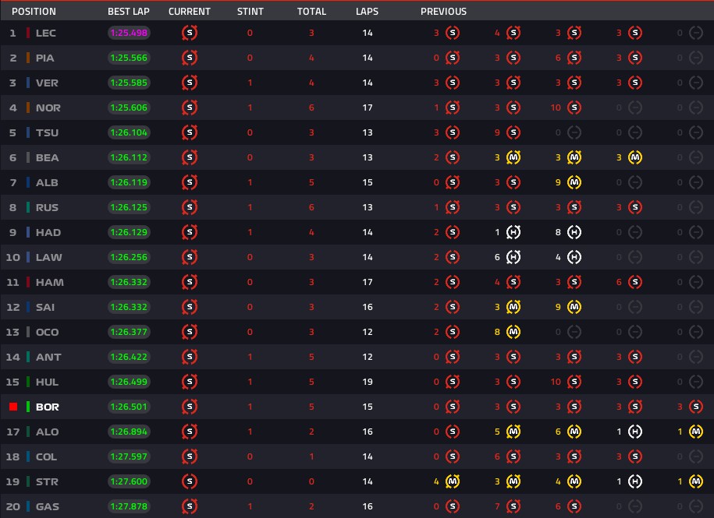
Task: Click HAM's soft tyre with 4 laps
Action: point(513,282)
